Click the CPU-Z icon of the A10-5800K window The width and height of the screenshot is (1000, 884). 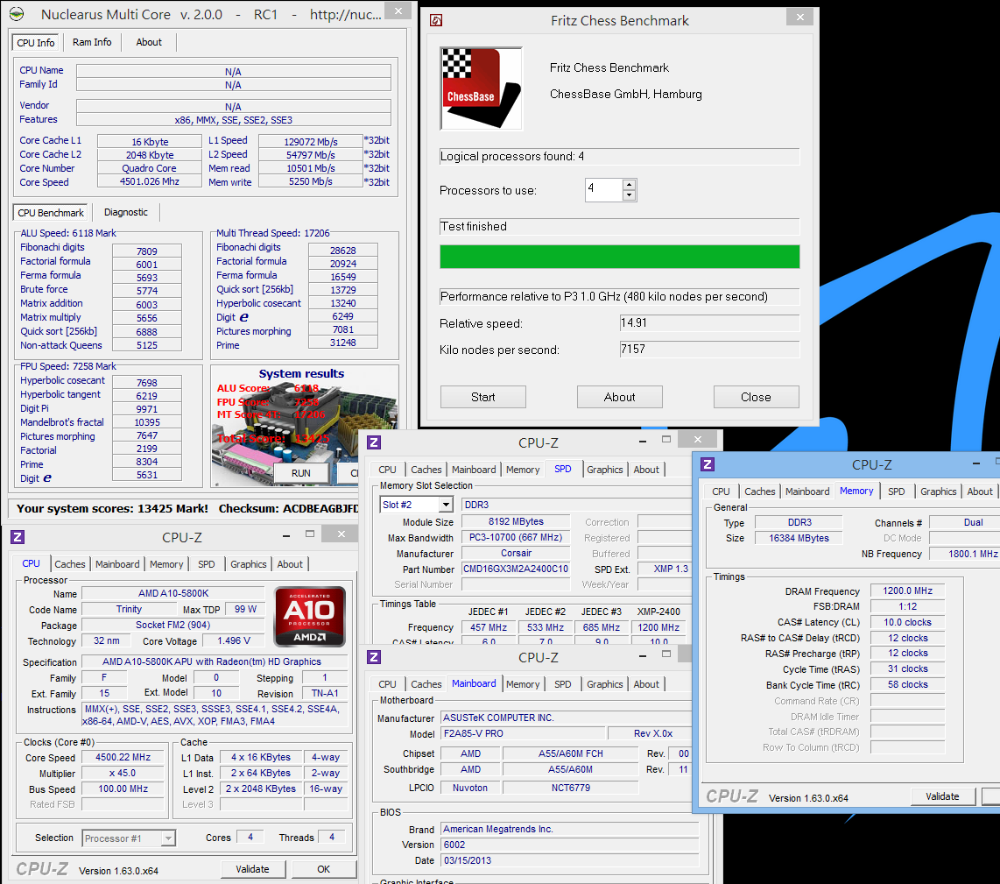[18, 537]
